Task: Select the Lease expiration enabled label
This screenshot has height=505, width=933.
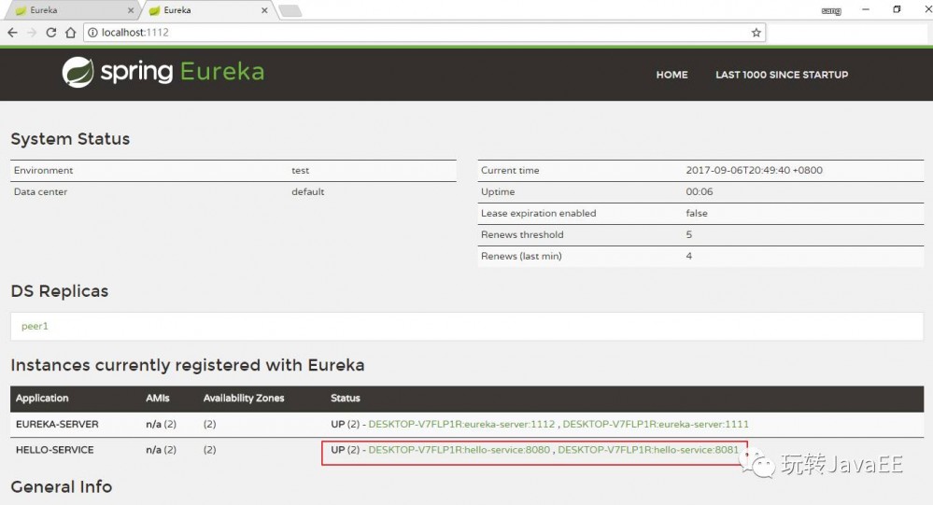Action: click(539, 213)
